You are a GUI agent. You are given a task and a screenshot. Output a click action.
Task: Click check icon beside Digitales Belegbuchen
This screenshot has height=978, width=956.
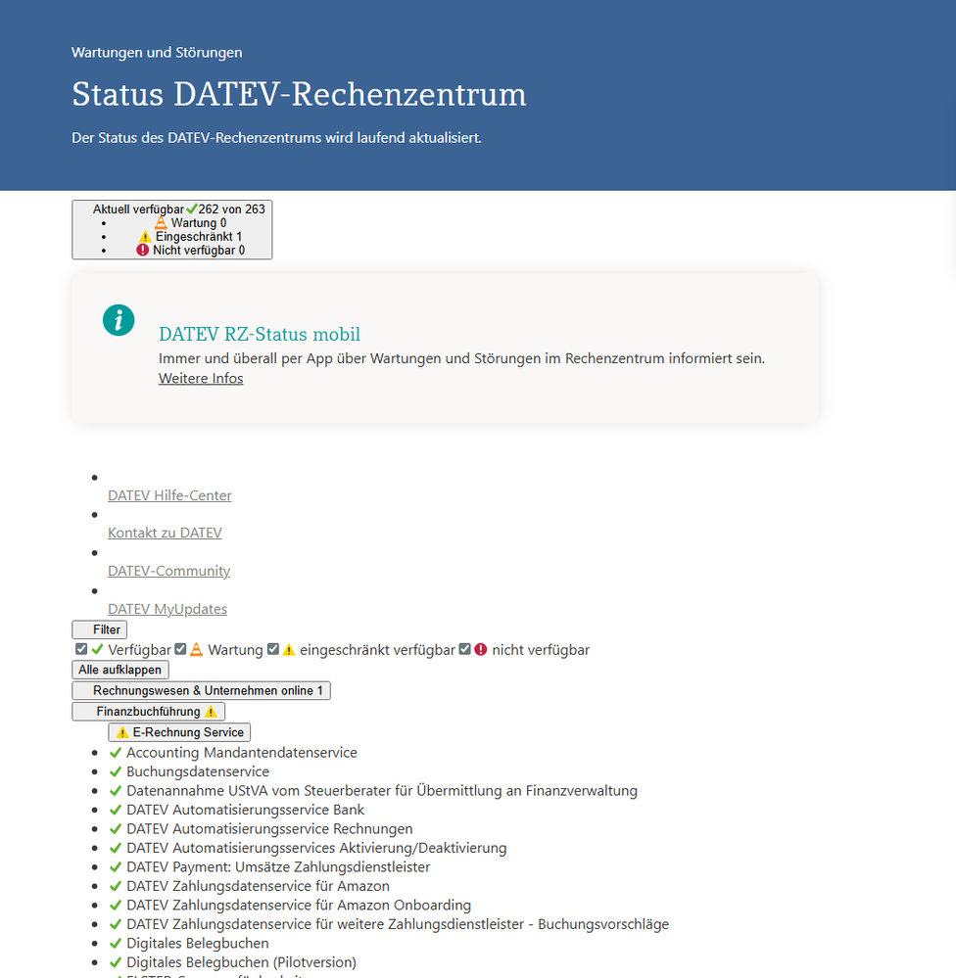[116, 943]
